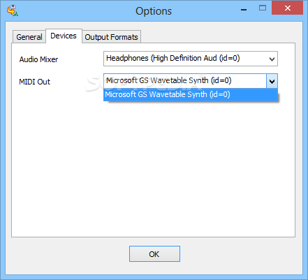Click the Audio Mixer label
The width and height of the screenshot is (308, 280).
[38, 59]
